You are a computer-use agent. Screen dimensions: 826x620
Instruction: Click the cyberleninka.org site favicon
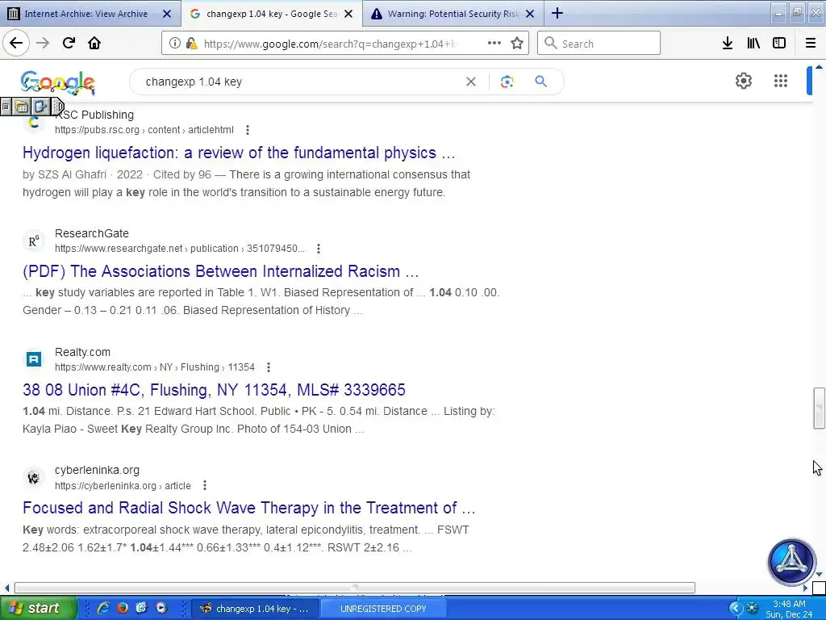(x=33, y=478)
